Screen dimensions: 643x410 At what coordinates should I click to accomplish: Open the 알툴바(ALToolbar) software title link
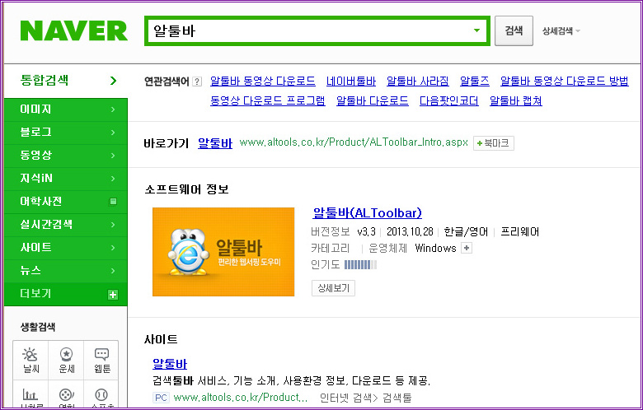367,213
